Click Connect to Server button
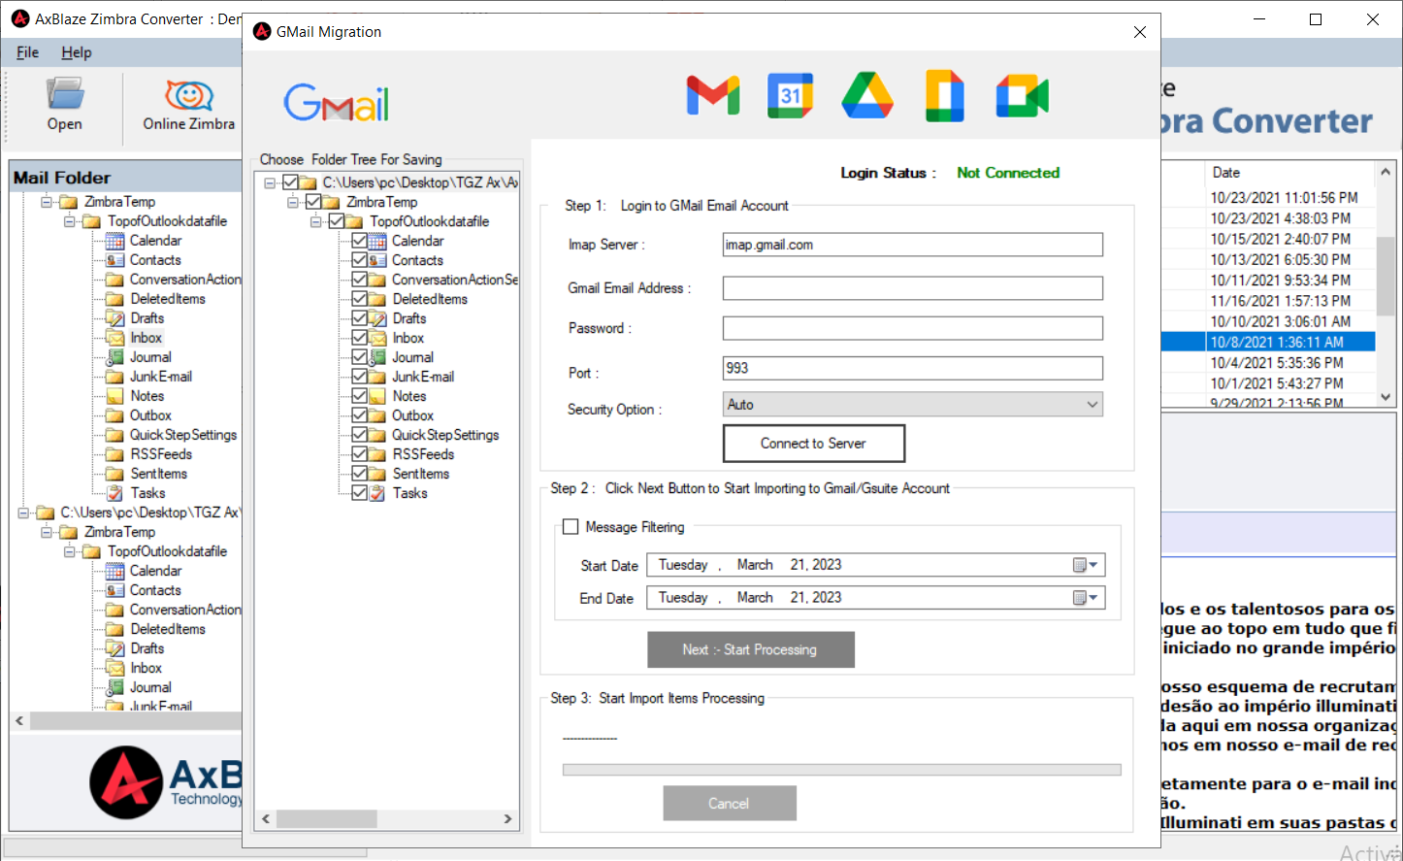Screen dimensions: 1403x861 tap(814, 444)
